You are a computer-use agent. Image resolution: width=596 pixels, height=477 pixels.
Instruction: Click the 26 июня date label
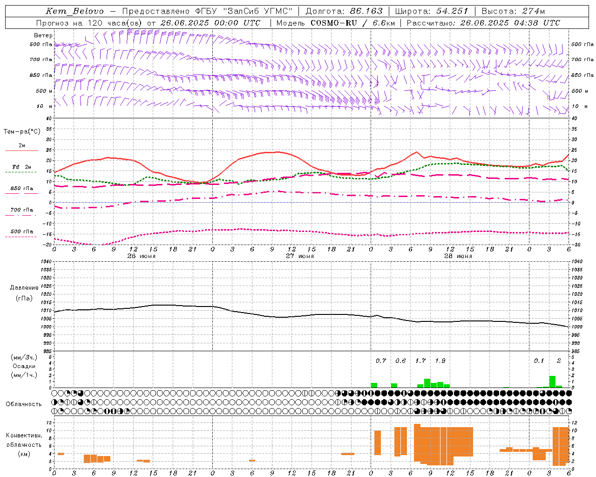tap(141, 256)
